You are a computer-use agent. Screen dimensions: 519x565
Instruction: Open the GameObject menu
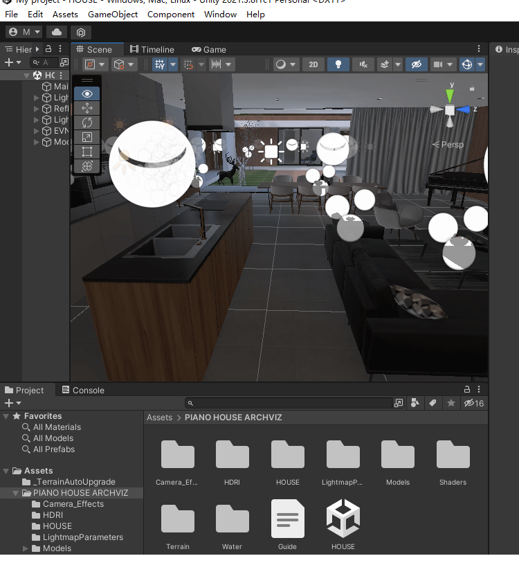click(113, 14)
